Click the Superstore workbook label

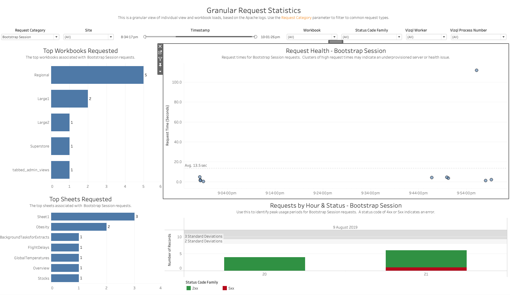(x=40, y=146)
